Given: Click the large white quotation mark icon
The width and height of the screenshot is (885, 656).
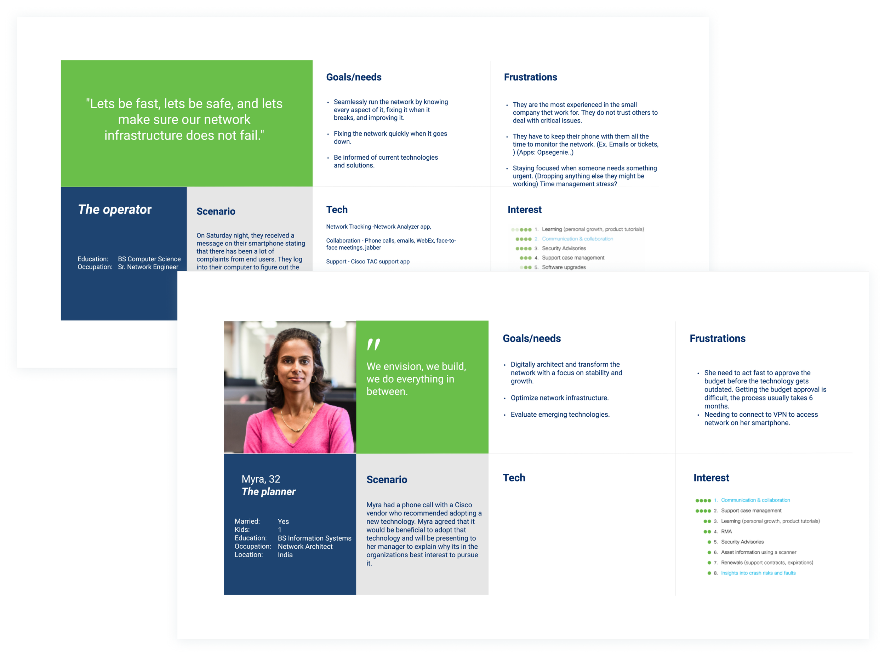Looking at the screenshot, I should (x=373, y=344).
